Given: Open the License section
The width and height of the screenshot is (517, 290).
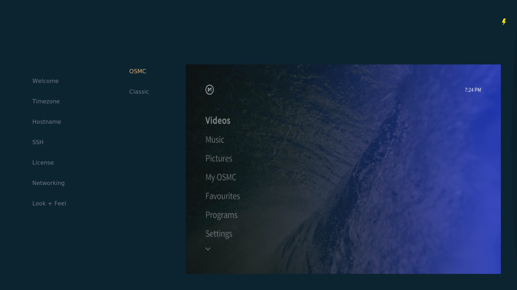Looking at the screenshot, I should tap(43, 163).
